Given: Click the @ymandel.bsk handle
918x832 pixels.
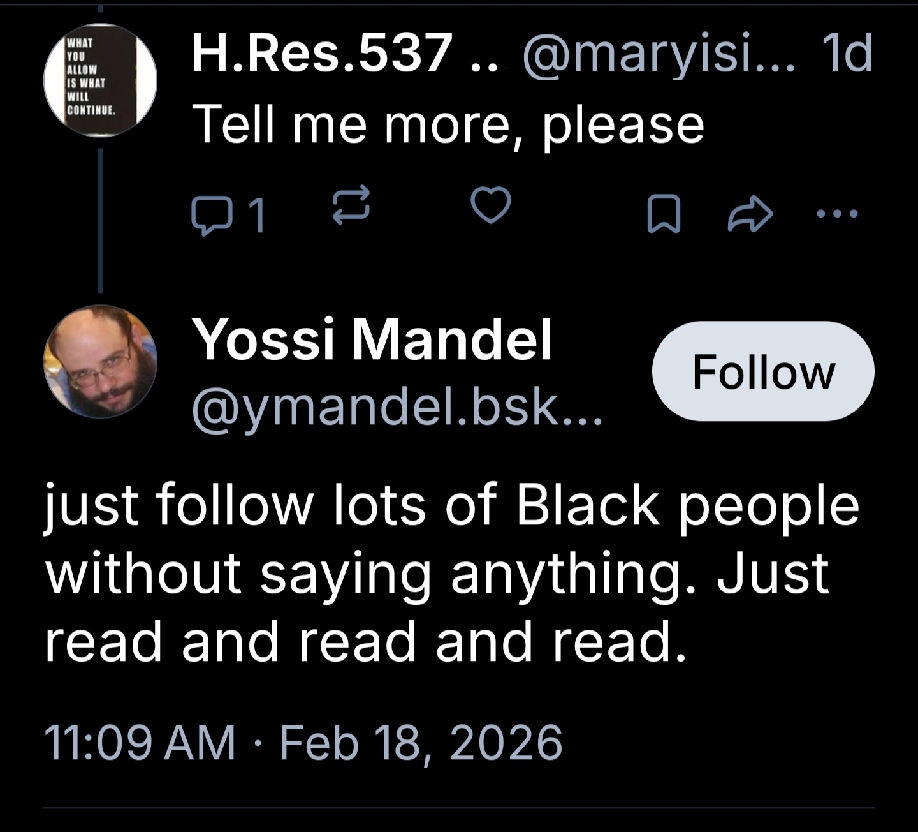Looking at the screenshot, I should click(397, 407).
